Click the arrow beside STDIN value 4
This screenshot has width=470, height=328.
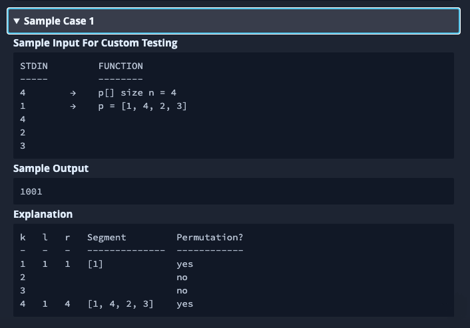point(73,93)
